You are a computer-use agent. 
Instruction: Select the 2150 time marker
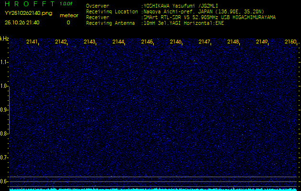(x=290, y=42)
